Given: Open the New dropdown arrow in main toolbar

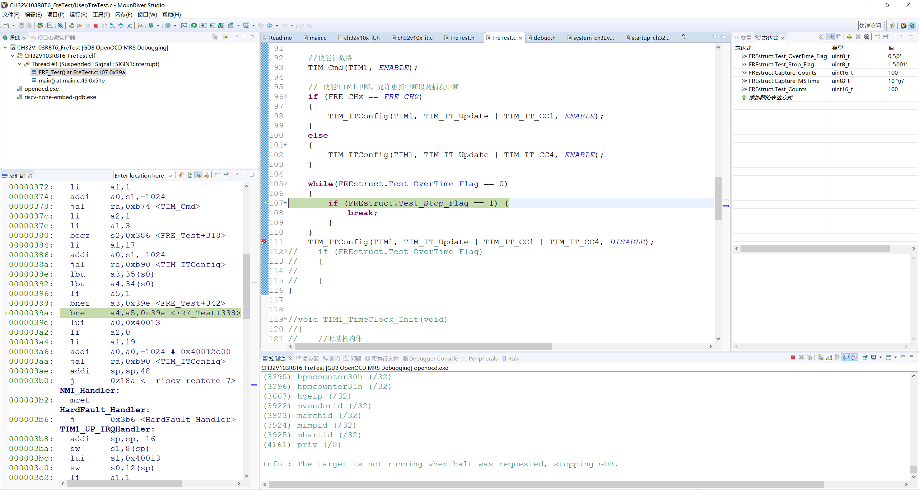Looking at the screenshot, I should tap(13, 25).
